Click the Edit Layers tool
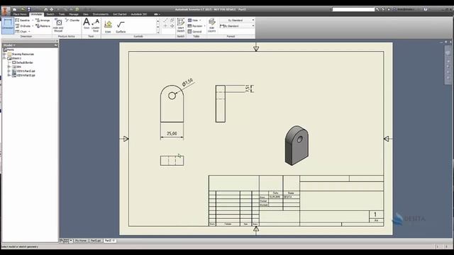This screenshot has height=255, width=454. tap(211, 25)
